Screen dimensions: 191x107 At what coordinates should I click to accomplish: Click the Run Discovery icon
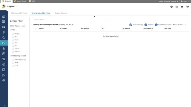tap(131, 25)
